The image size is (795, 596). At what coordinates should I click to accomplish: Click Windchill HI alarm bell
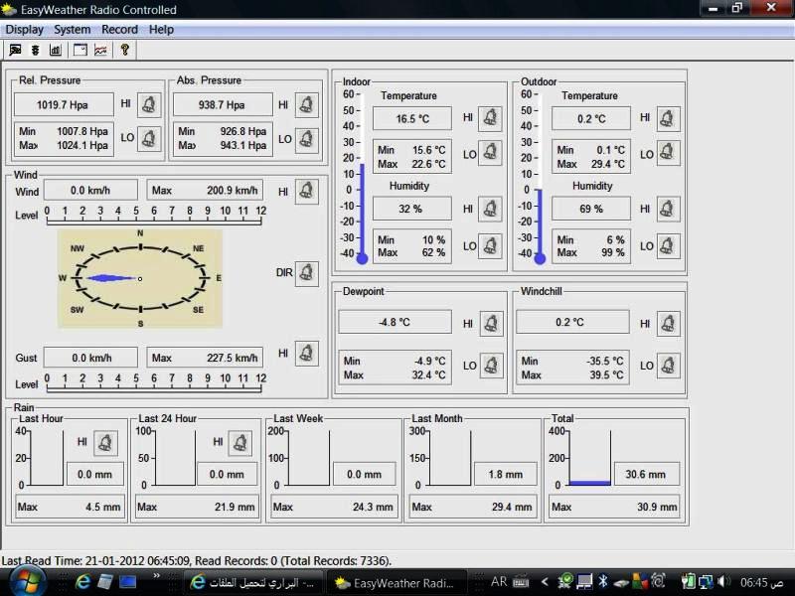668,324
